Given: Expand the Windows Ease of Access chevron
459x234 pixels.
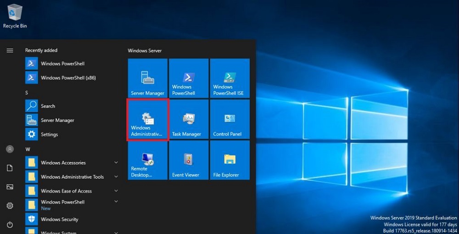Looking at the screenshot, I should coord(116,191).
